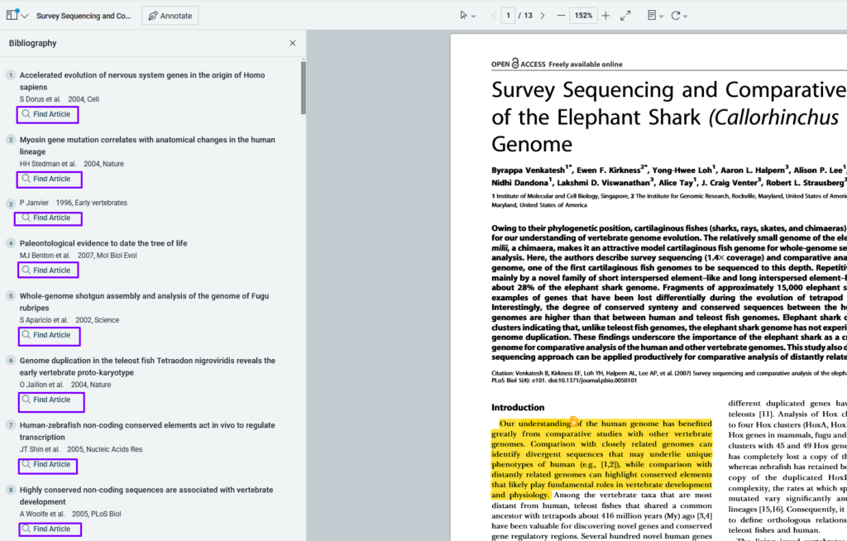Screen dimensions: 847x541
Task: Open the cursor selection tool dropdown
Action: tap(467, 16)
